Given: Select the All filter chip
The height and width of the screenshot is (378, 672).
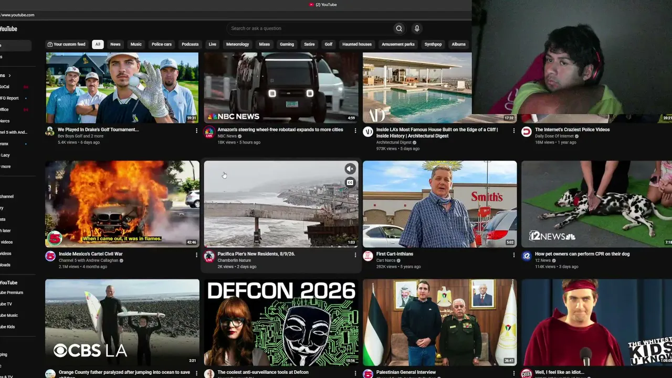Looking at the screenshot, I should tap(98, 44).
